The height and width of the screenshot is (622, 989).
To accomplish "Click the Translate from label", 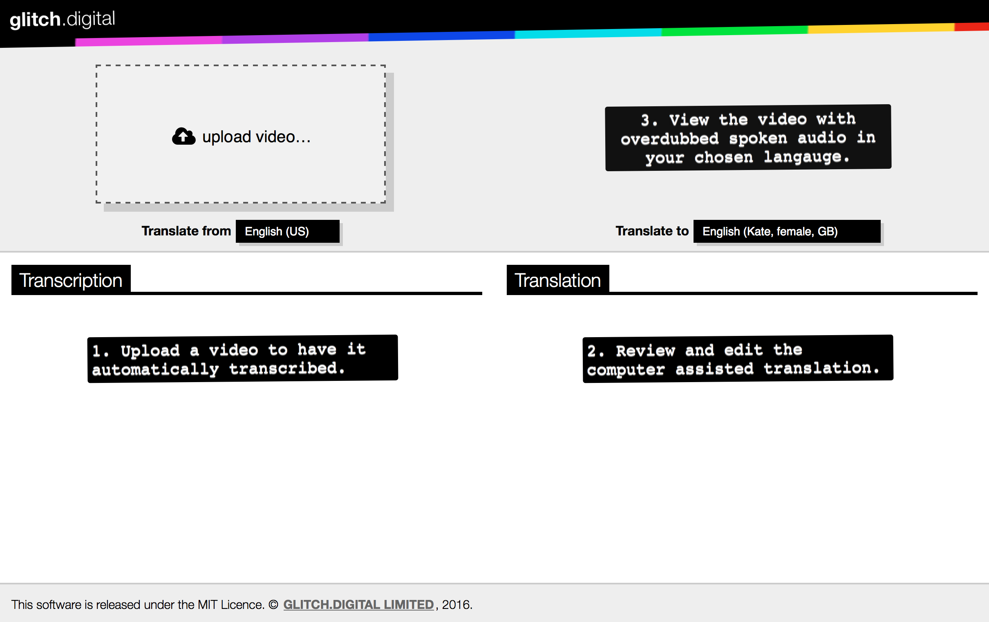I will [186, 231].
